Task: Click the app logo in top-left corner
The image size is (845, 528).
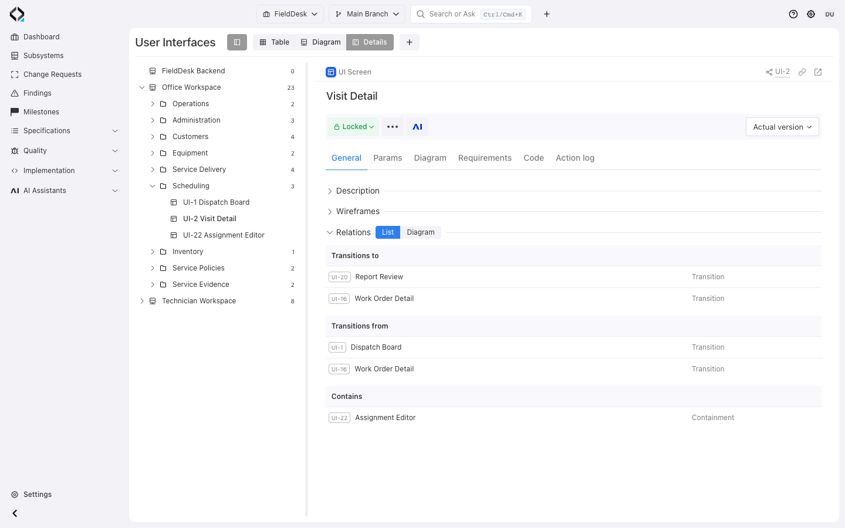Action: (17, 14)
